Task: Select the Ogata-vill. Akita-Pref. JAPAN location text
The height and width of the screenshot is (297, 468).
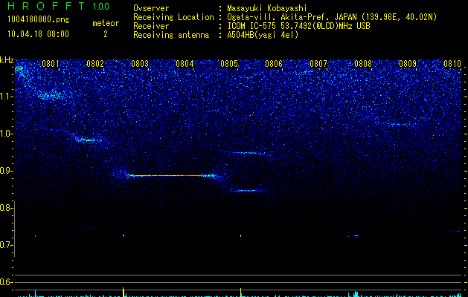Action: [332, 17]
